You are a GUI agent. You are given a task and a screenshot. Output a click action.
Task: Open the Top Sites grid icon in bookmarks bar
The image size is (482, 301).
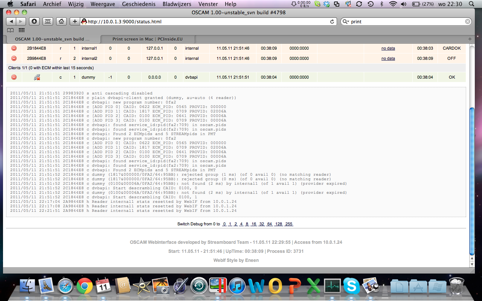[x=21, y=30]
